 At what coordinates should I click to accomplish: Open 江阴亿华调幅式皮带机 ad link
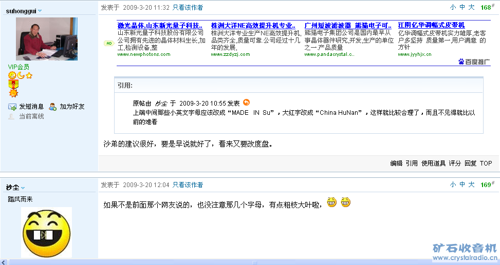[432, 25]
